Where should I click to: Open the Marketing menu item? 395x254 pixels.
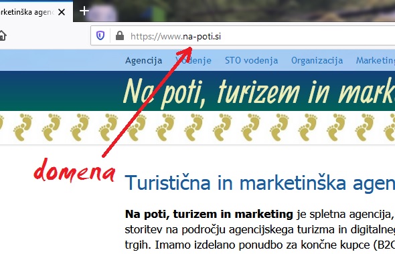[376, 61]
